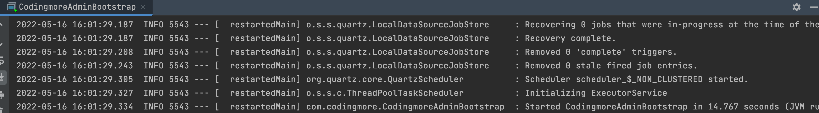819x113 pixels.
Task: Click the "Scheduler scheduler_$_NON_CLUSTERED started" message
Action: [636, 80]
